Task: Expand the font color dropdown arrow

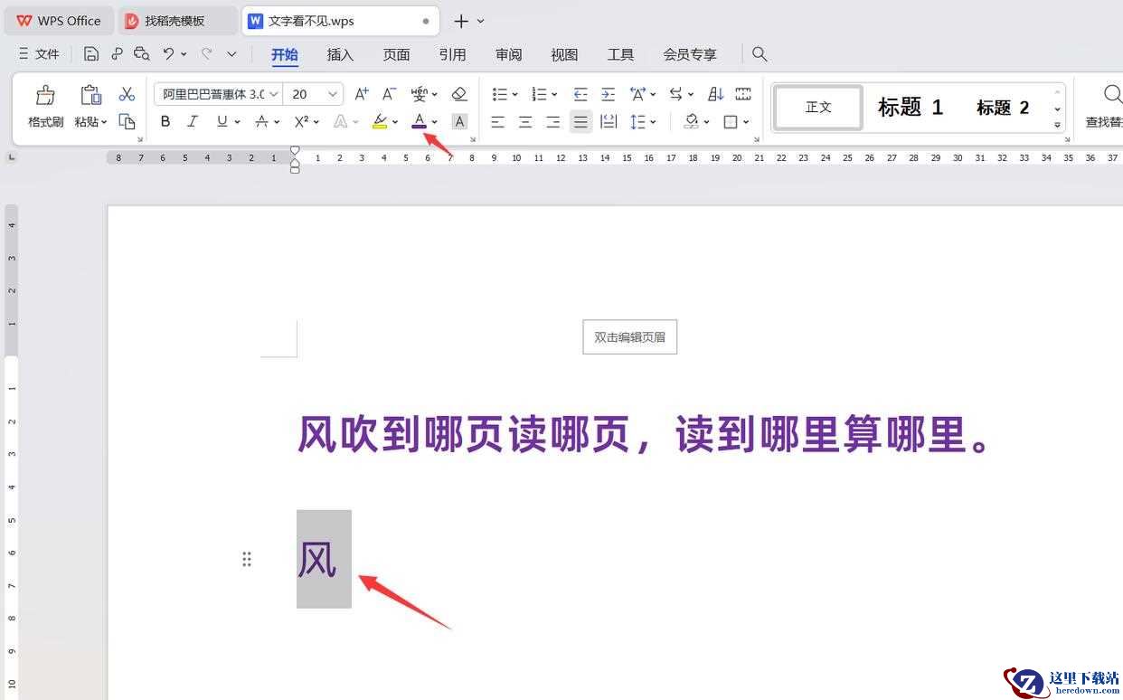Action: tap(435, 122)
